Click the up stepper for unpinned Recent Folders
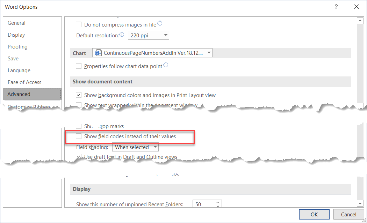The width and height of the screenshot is (367, 223). (x=217, y=202)
